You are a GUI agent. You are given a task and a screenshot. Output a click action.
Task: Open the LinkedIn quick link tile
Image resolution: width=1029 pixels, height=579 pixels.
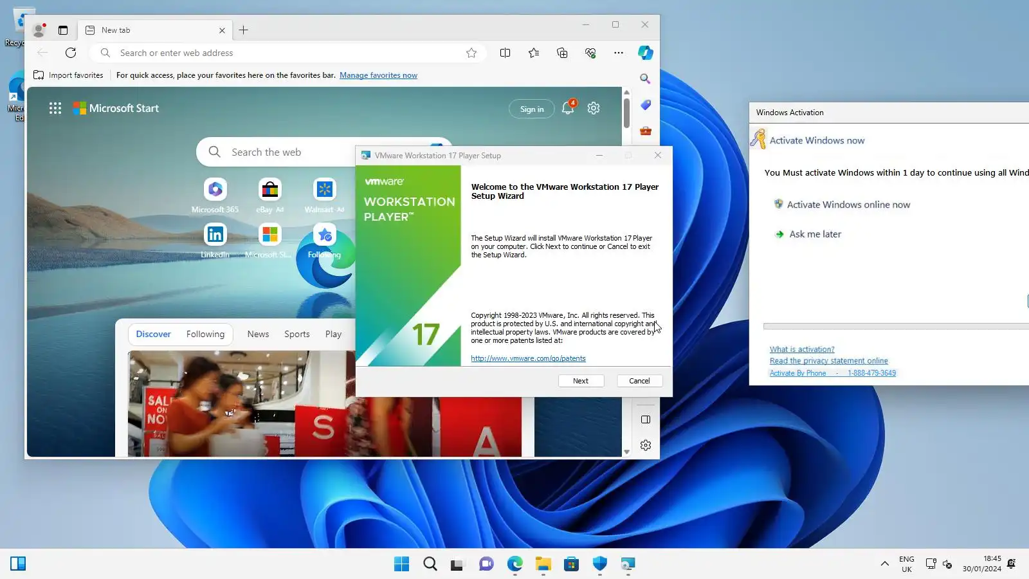click(215, 241)
